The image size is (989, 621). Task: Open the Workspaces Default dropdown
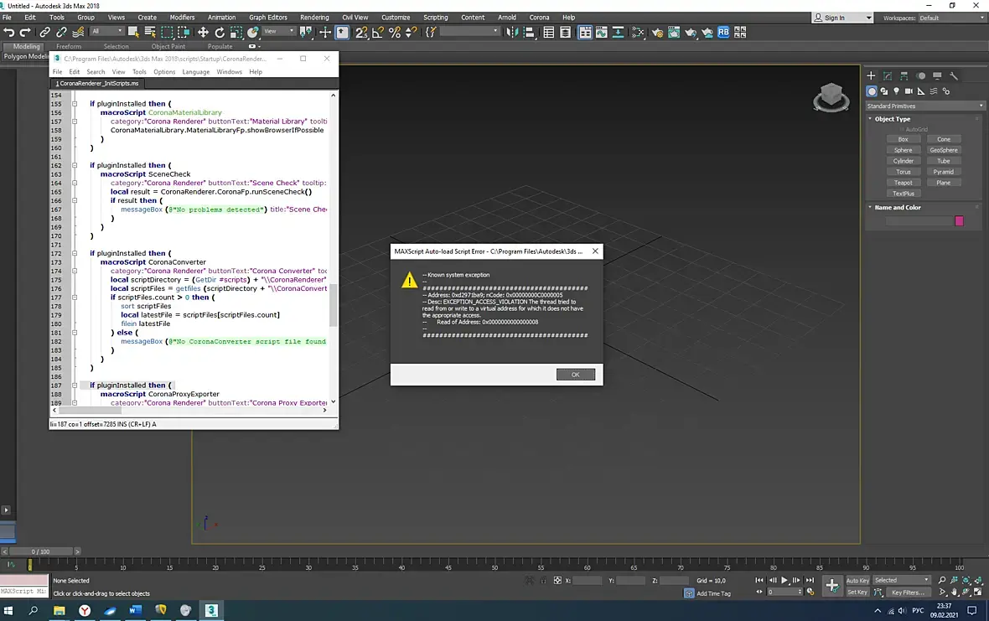[952, 18]
